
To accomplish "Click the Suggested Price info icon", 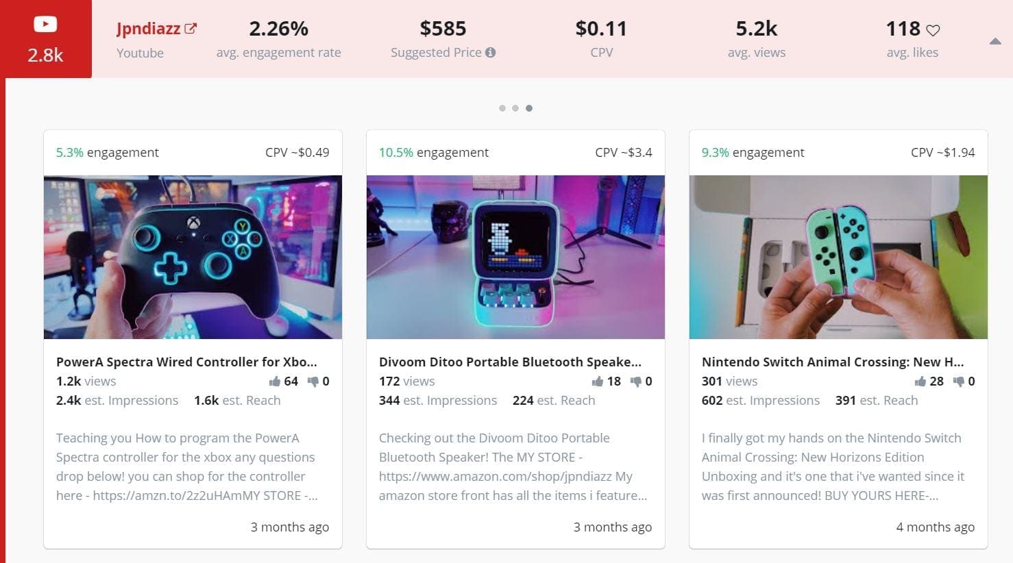I will 490,53.
